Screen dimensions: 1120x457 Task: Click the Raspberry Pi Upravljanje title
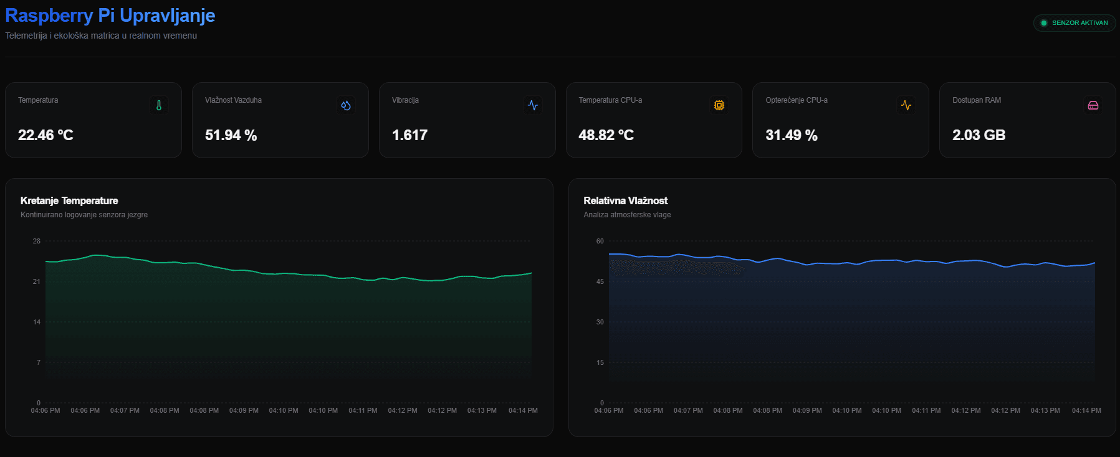tap(110, 15)
